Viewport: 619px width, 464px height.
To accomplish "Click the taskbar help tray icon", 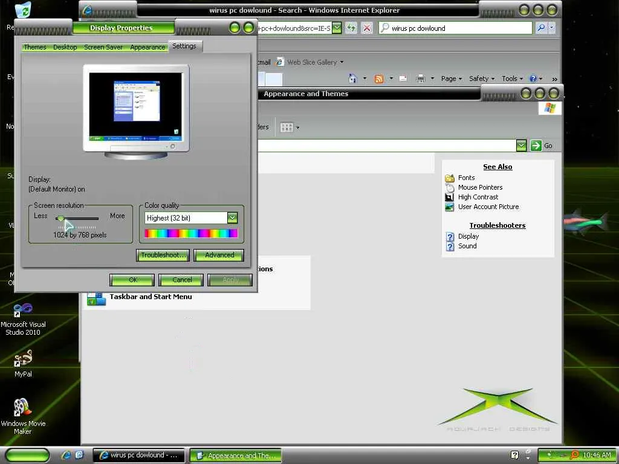I will point(514,455).
